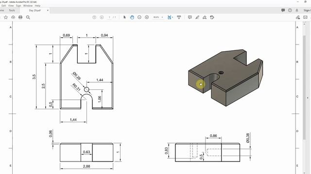Viewport: 311px width, 174px height.
Task: Open the Edit menu
Action: tap(3, 6)
